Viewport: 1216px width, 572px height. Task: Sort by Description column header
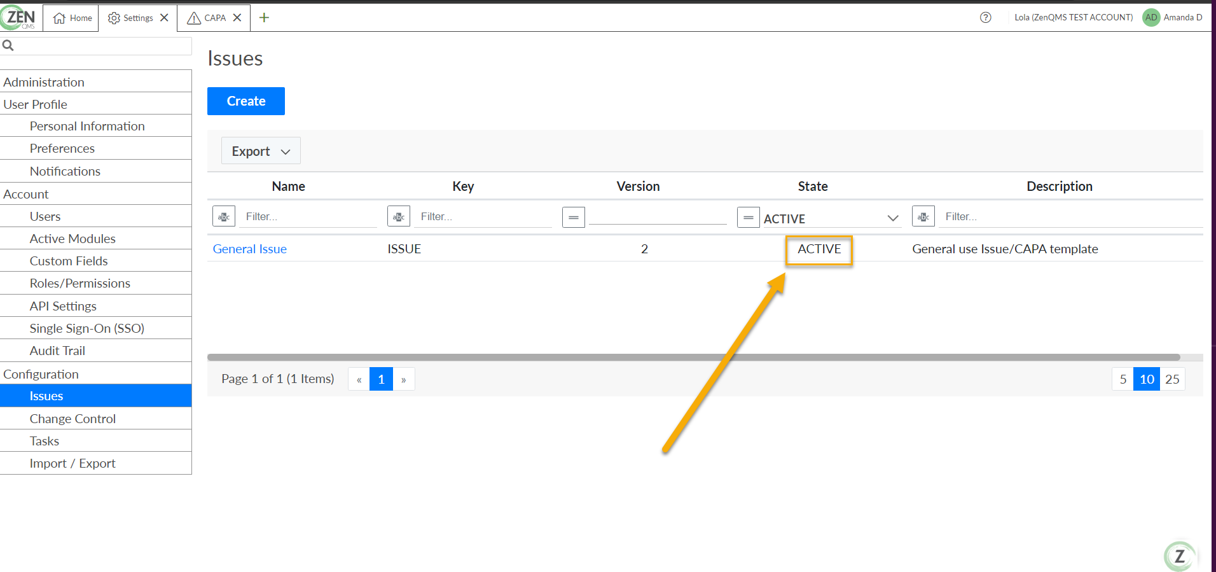point(1060,186)
